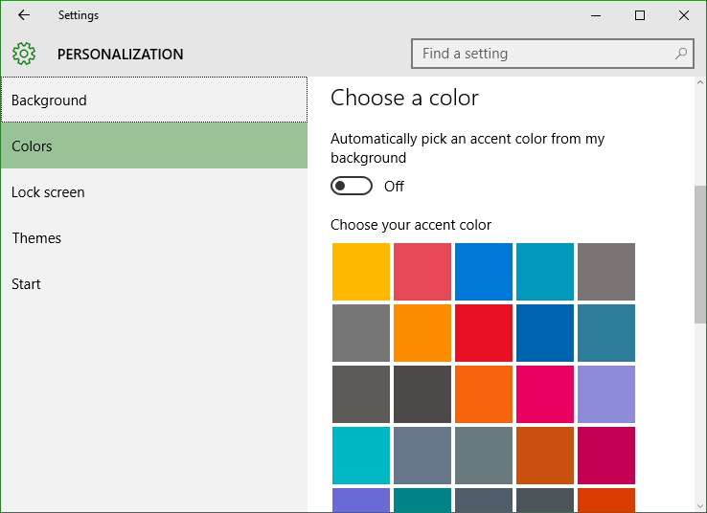The width and height of the screenshot is (707, 513).
Task: Choose the hot pink accent swatch
Action: [x=545, y=394]
